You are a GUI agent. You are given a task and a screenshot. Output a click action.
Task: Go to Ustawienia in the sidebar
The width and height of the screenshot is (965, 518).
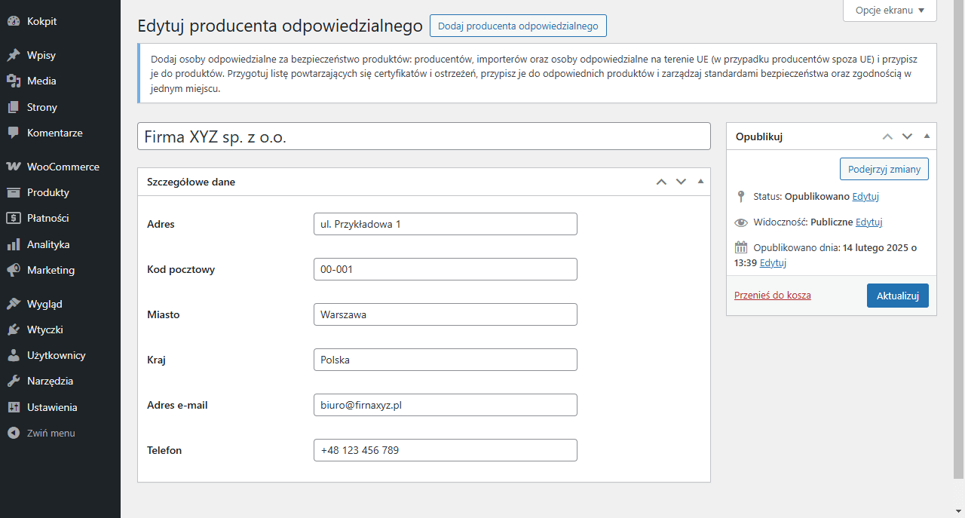pyautogui.click(x=52, y=407)
